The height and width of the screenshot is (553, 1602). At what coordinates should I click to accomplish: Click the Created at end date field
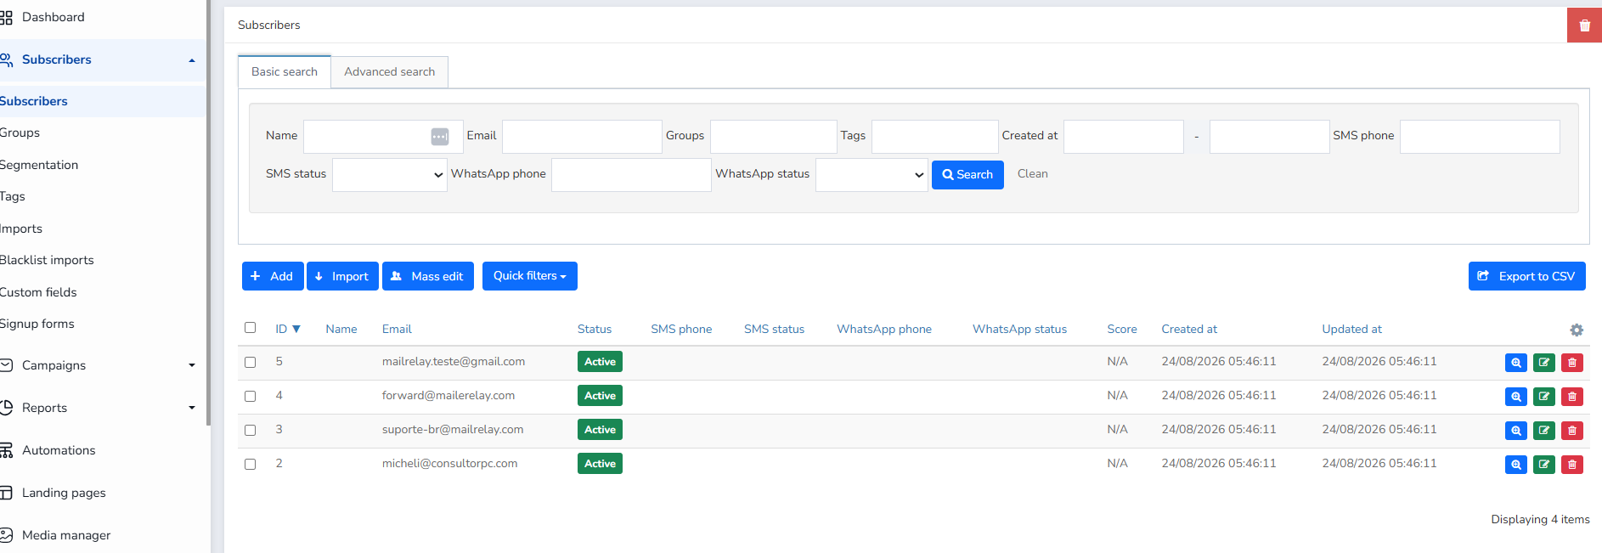pyautogui.click(x=1269, y=137)
